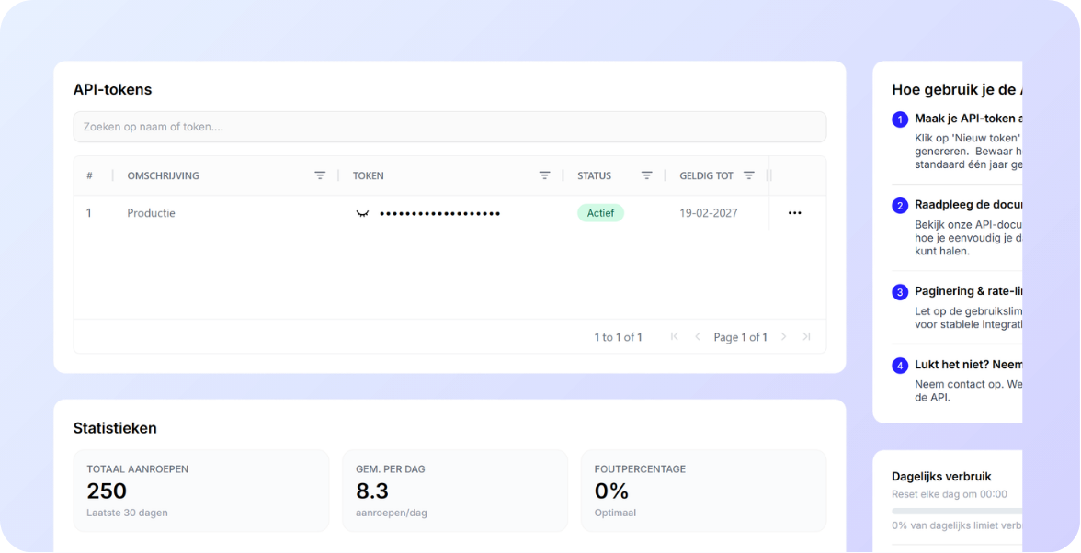
Task: Go to the next page of tokens
Action: pos(783,336)
